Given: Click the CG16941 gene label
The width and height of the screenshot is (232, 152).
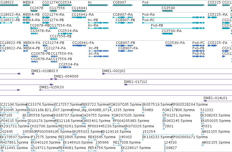Looking at the screenshot, I should pyautogui.click(x=79, y=8).
